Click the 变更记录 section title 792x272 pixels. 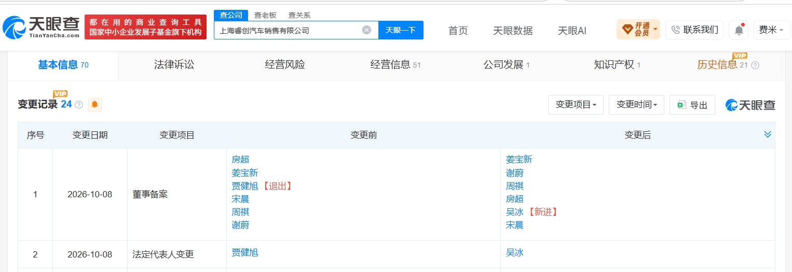38,104
